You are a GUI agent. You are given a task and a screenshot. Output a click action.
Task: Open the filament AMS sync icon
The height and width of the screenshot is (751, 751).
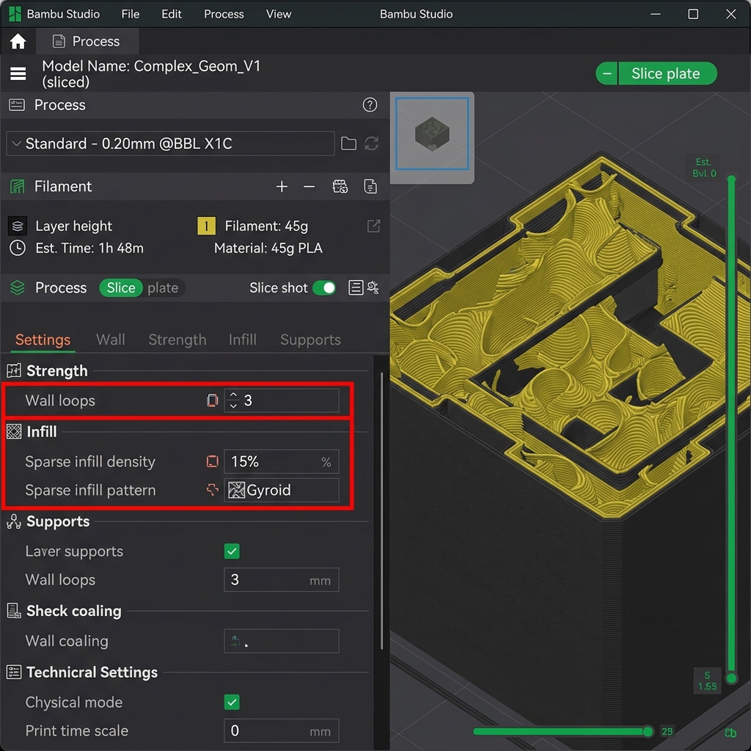click(340, 186)
